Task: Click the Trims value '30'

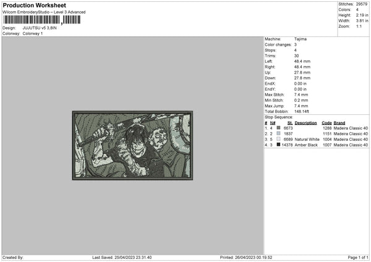Action: [x=296, y=56]
